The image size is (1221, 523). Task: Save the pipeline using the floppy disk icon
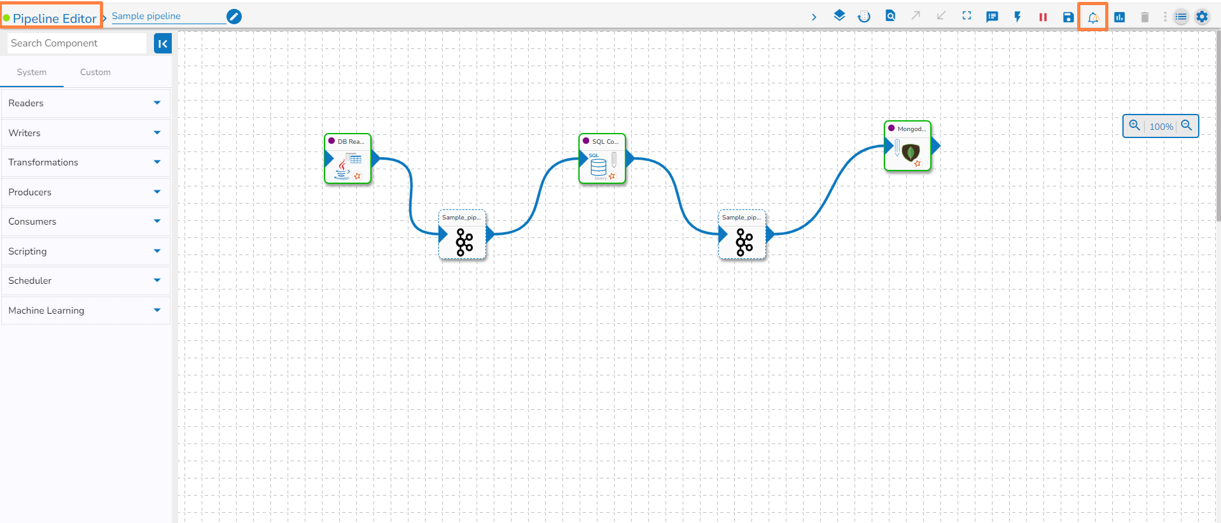point(1068,17)
